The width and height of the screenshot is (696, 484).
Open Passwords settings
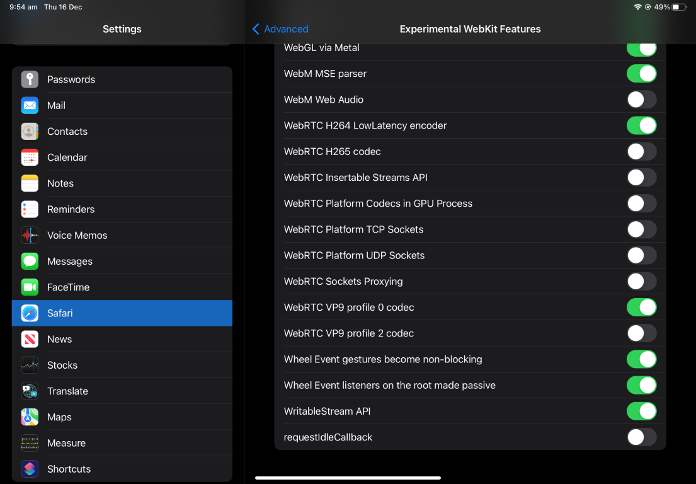tap(122, 79)
